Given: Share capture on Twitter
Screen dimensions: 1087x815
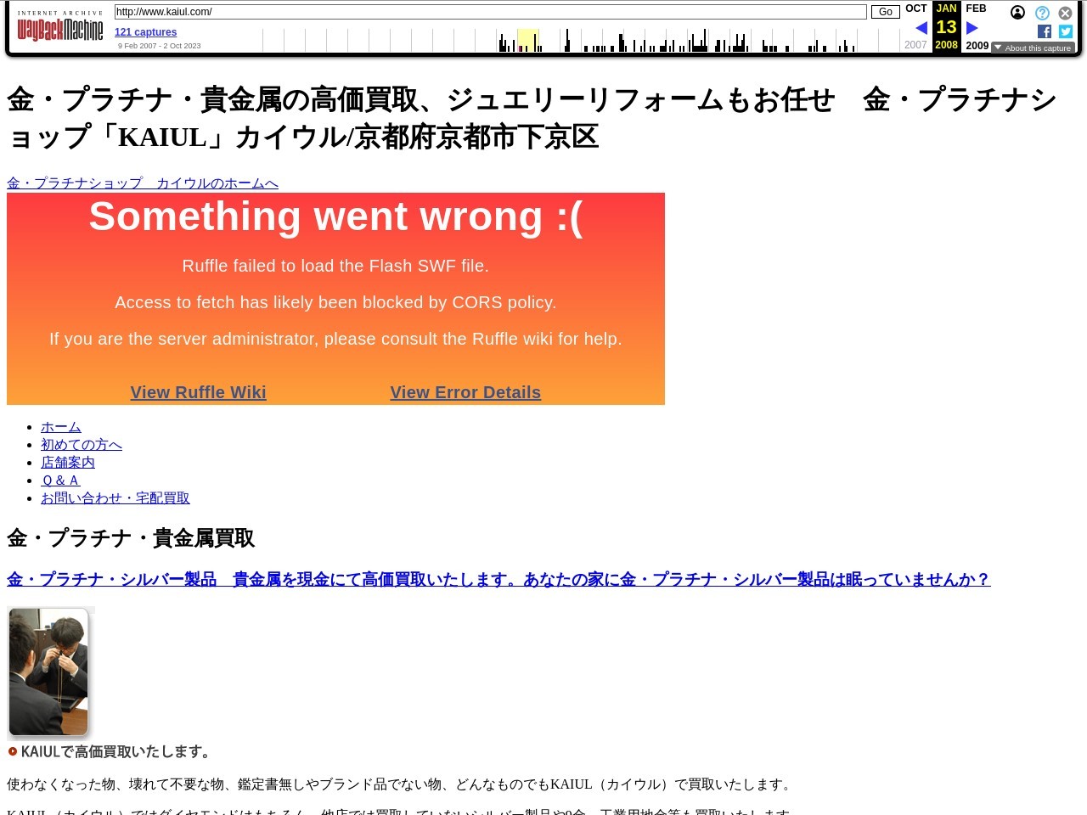Looking at the screenshot, I should [x=1066, y=31].
